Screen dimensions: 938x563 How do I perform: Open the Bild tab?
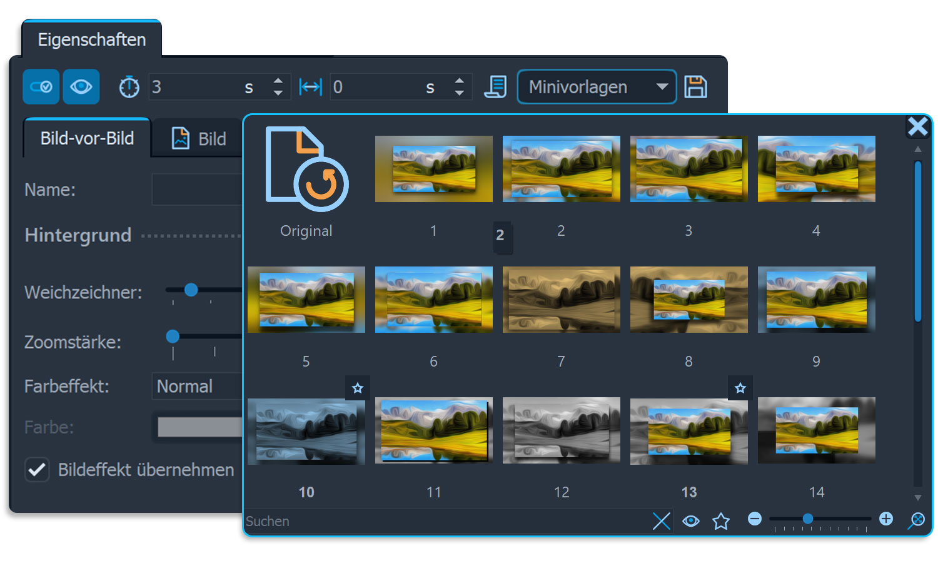[x=199, y=139]
